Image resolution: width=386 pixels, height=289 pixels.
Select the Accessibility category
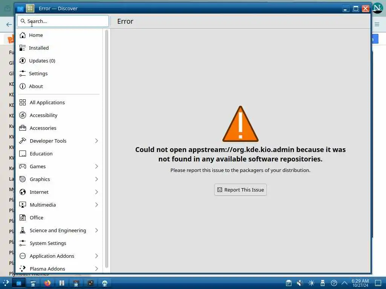click(59, 115)
